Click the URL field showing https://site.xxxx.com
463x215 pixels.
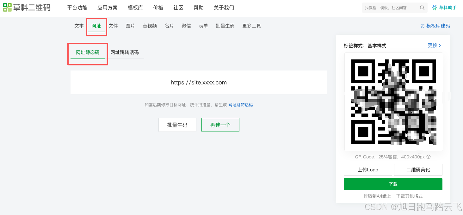pyautogui.click(x=199, y=83)
